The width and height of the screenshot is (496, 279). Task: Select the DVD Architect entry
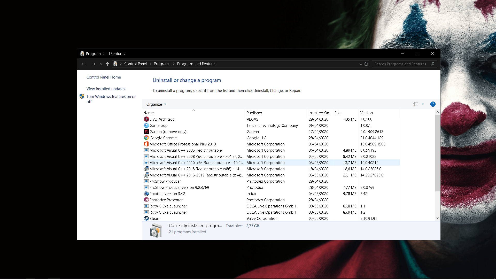click(272, 119)
